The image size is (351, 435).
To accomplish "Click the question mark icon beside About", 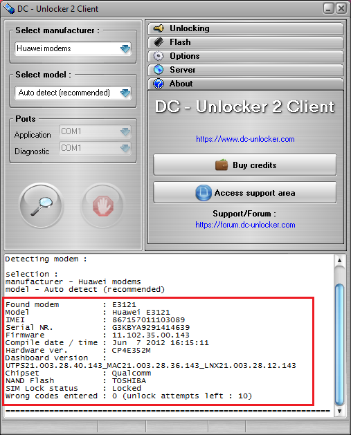I will click(x=159, y=84).
